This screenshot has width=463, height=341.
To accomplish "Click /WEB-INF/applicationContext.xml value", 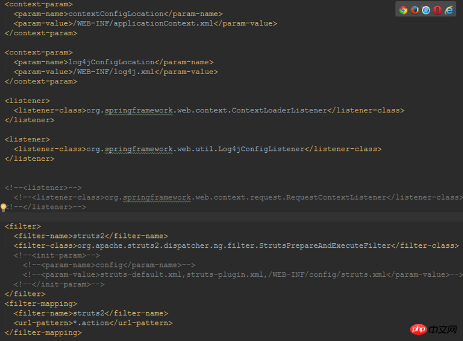I will [143, 23].
